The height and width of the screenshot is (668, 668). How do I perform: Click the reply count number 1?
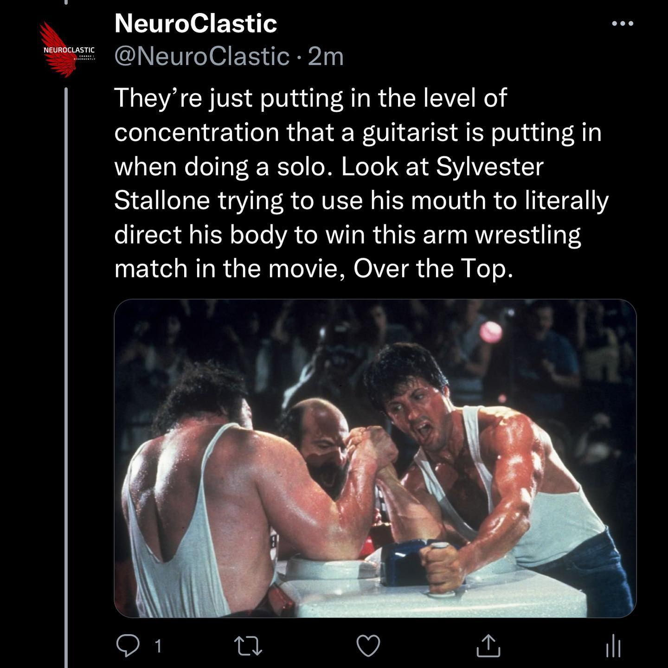click(x=158, y=646)
